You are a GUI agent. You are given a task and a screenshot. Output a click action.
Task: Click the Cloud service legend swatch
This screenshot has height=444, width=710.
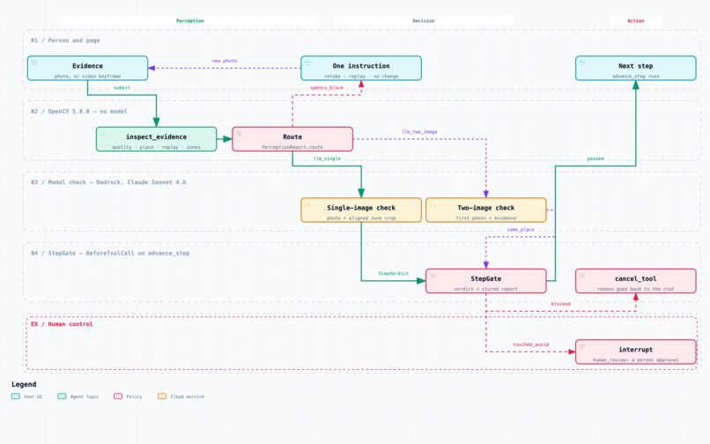coord(162,396)
